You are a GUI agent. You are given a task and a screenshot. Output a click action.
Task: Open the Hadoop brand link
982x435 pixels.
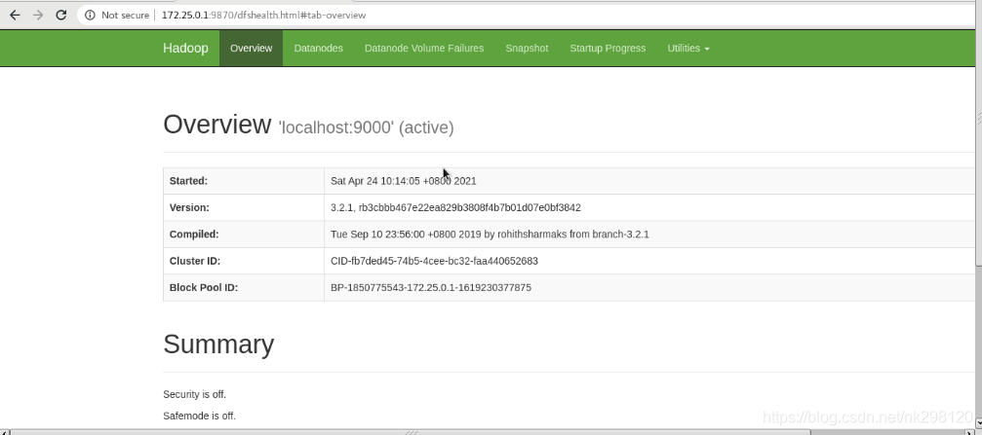tap(185, 48)
